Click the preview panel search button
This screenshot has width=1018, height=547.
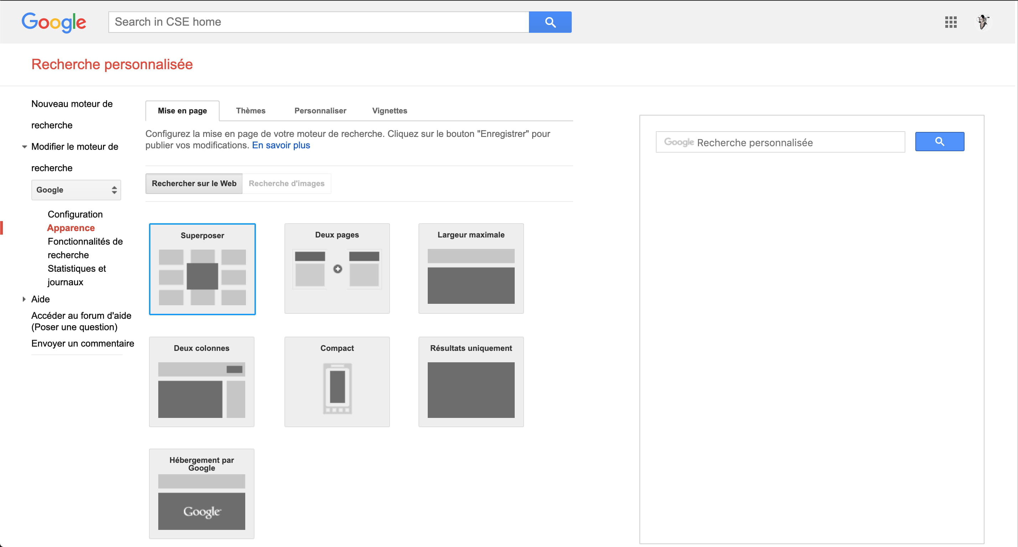pos(939,142)
